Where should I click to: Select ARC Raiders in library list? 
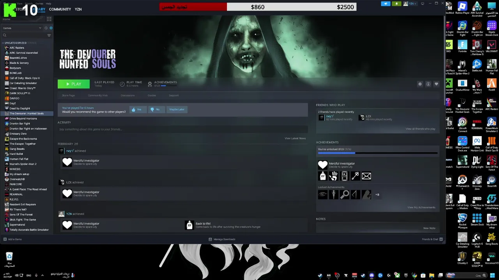pyautogui.click(x=17, y=48)
